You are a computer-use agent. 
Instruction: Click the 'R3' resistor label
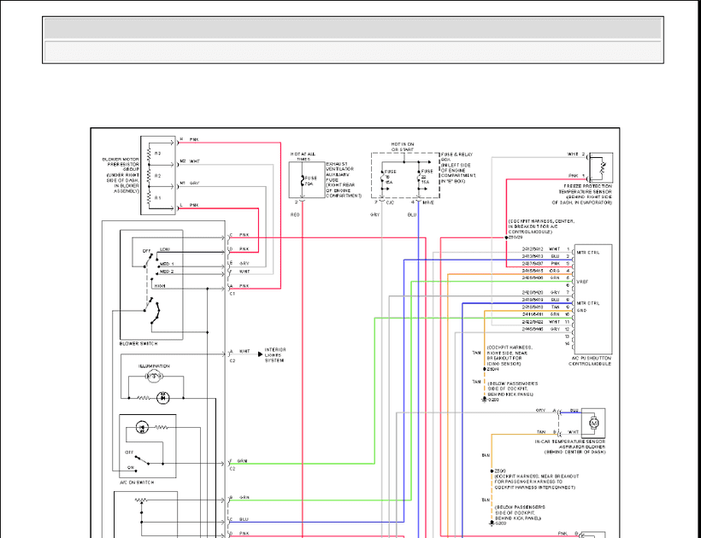(x=158, y=153)
